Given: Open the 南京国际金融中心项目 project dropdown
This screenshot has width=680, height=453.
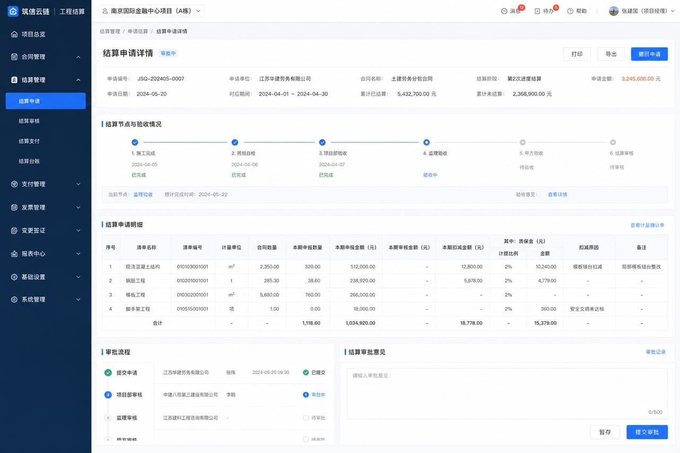Looking at the screenshot, I should click(x=151, y=11).
